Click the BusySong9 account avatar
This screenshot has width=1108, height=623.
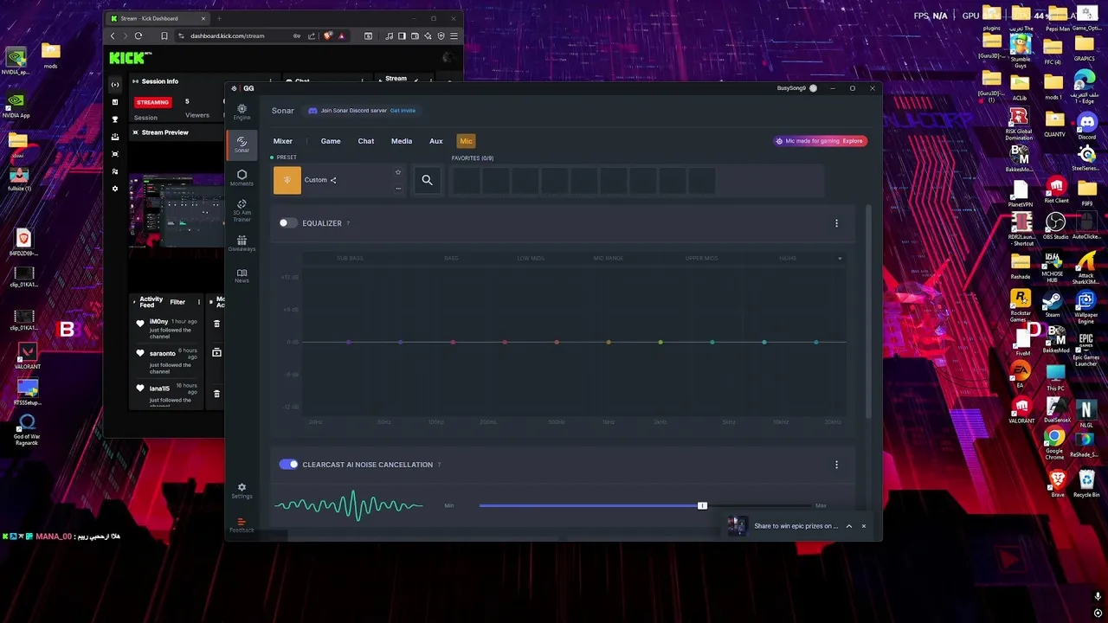(813, 88)
